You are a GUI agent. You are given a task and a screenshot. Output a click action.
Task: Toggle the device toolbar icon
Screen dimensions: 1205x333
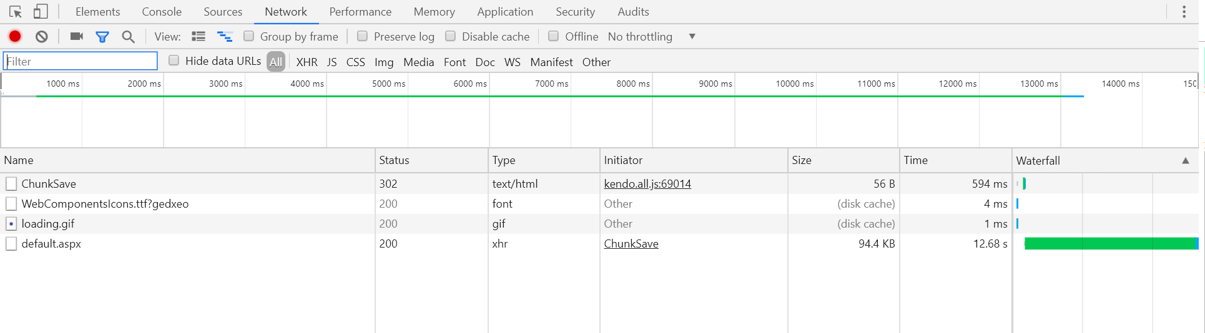(x=41, y=12)
